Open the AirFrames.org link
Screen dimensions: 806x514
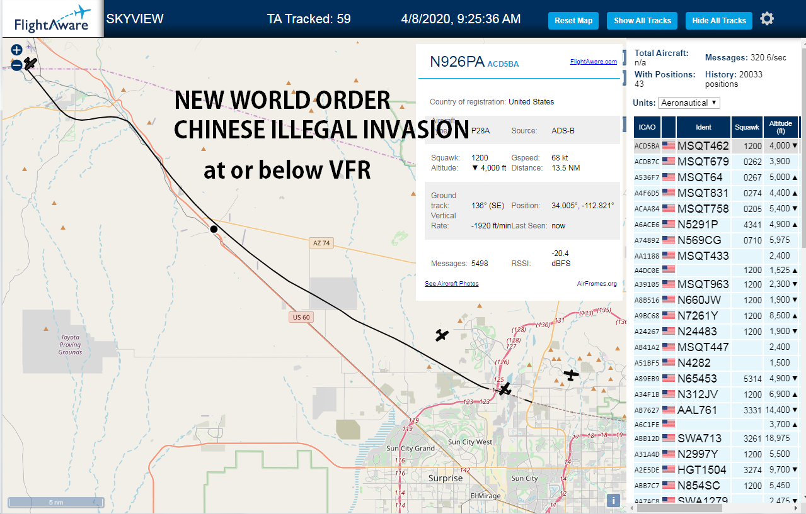pyautogui.click(x=597, y=284)
